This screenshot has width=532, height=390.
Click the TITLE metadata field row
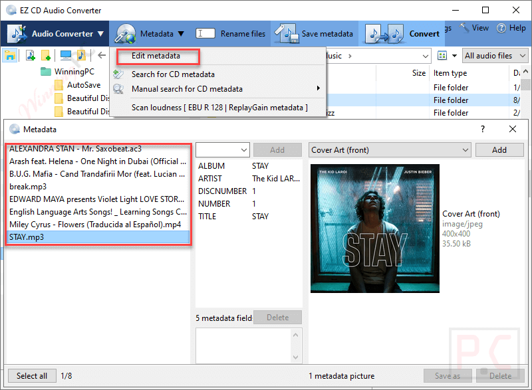(249, 216)
